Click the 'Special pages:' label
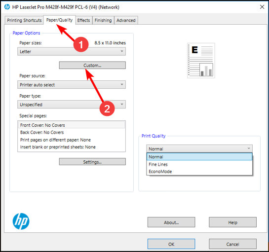 click(33, 116)
